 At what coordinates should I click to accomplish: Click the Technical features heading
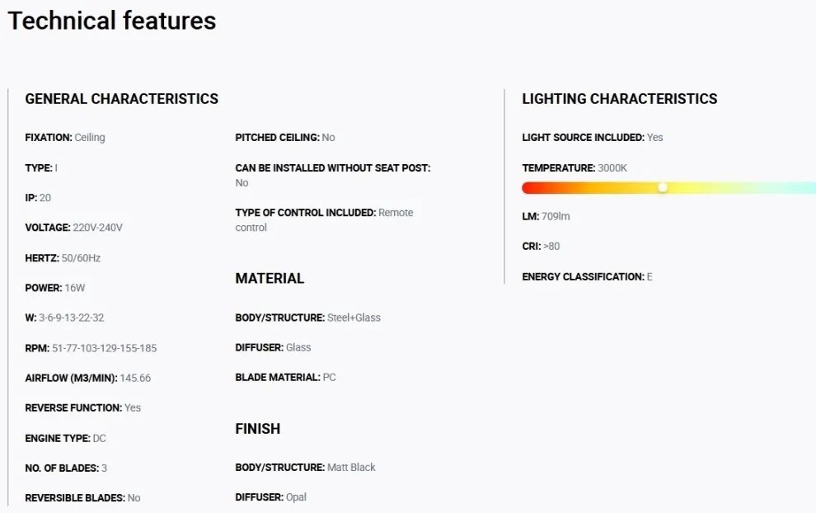coord(112,21)
